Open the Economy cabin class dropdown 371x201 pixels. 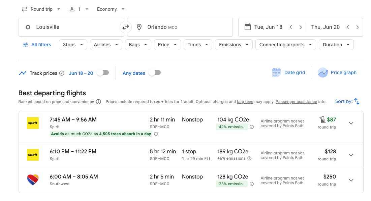click(x=111, y=9)
